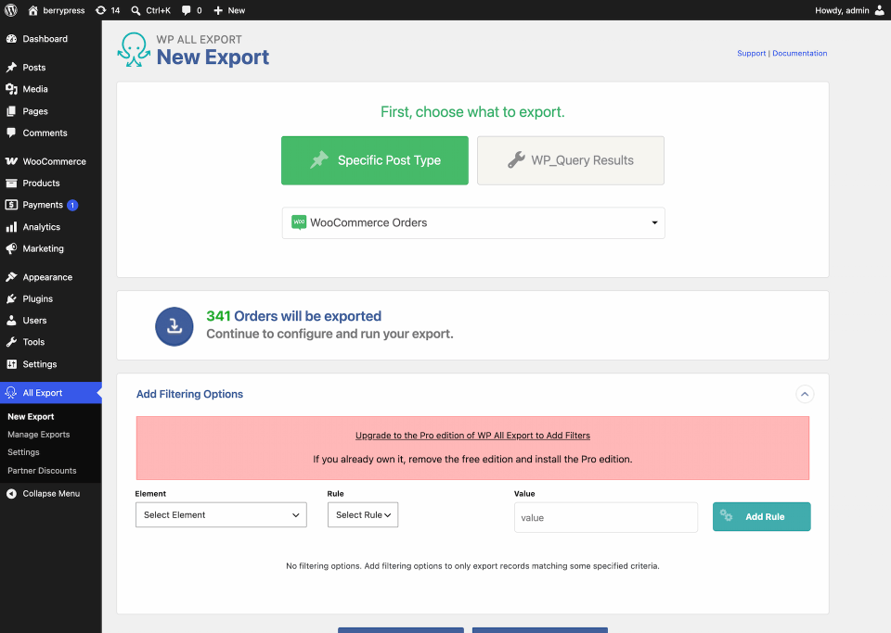Click the blue download circle icon
Screen dimensions: 891x633
coord(174,326)
